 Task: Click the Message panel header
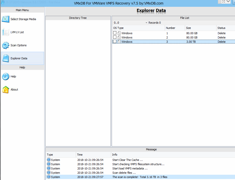140,149
